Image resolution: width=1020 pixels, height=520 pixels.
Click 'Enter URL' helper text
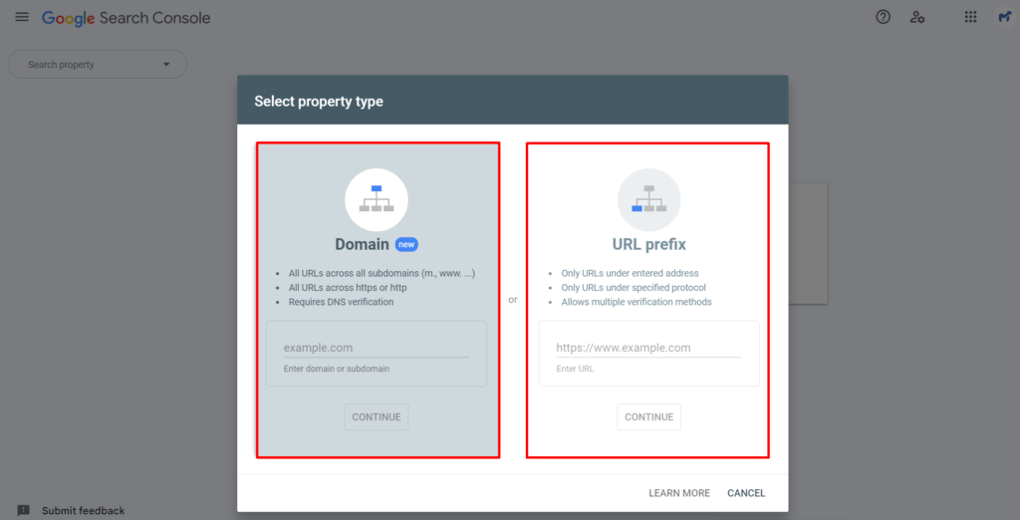575,369
